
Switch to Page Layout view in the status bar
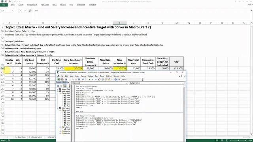click(222, 140)
